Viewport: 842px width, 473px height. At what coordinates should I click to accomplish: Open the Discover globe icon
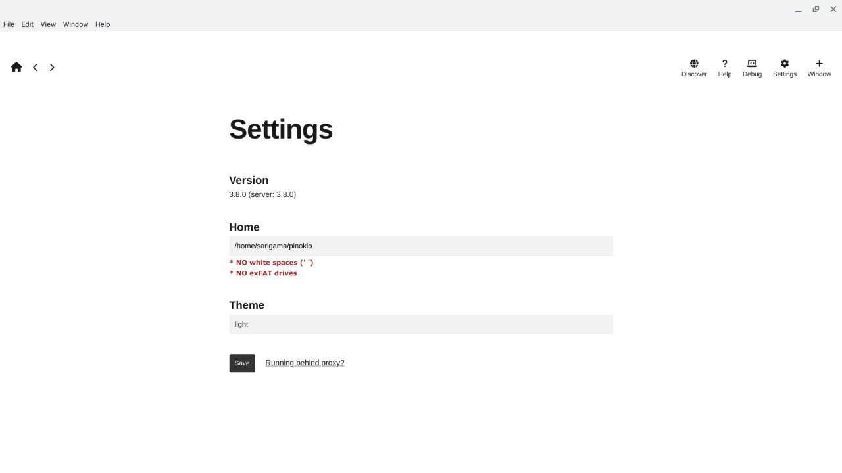(x=694, y=64)
